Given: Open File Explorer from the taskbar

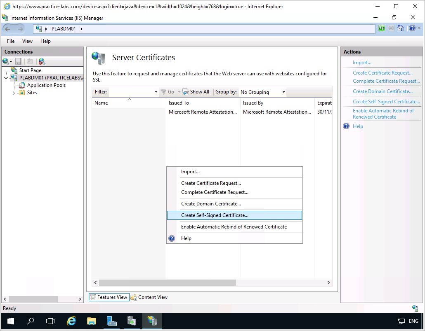Looking at the screenshot, I should click(x=91, y=321).
